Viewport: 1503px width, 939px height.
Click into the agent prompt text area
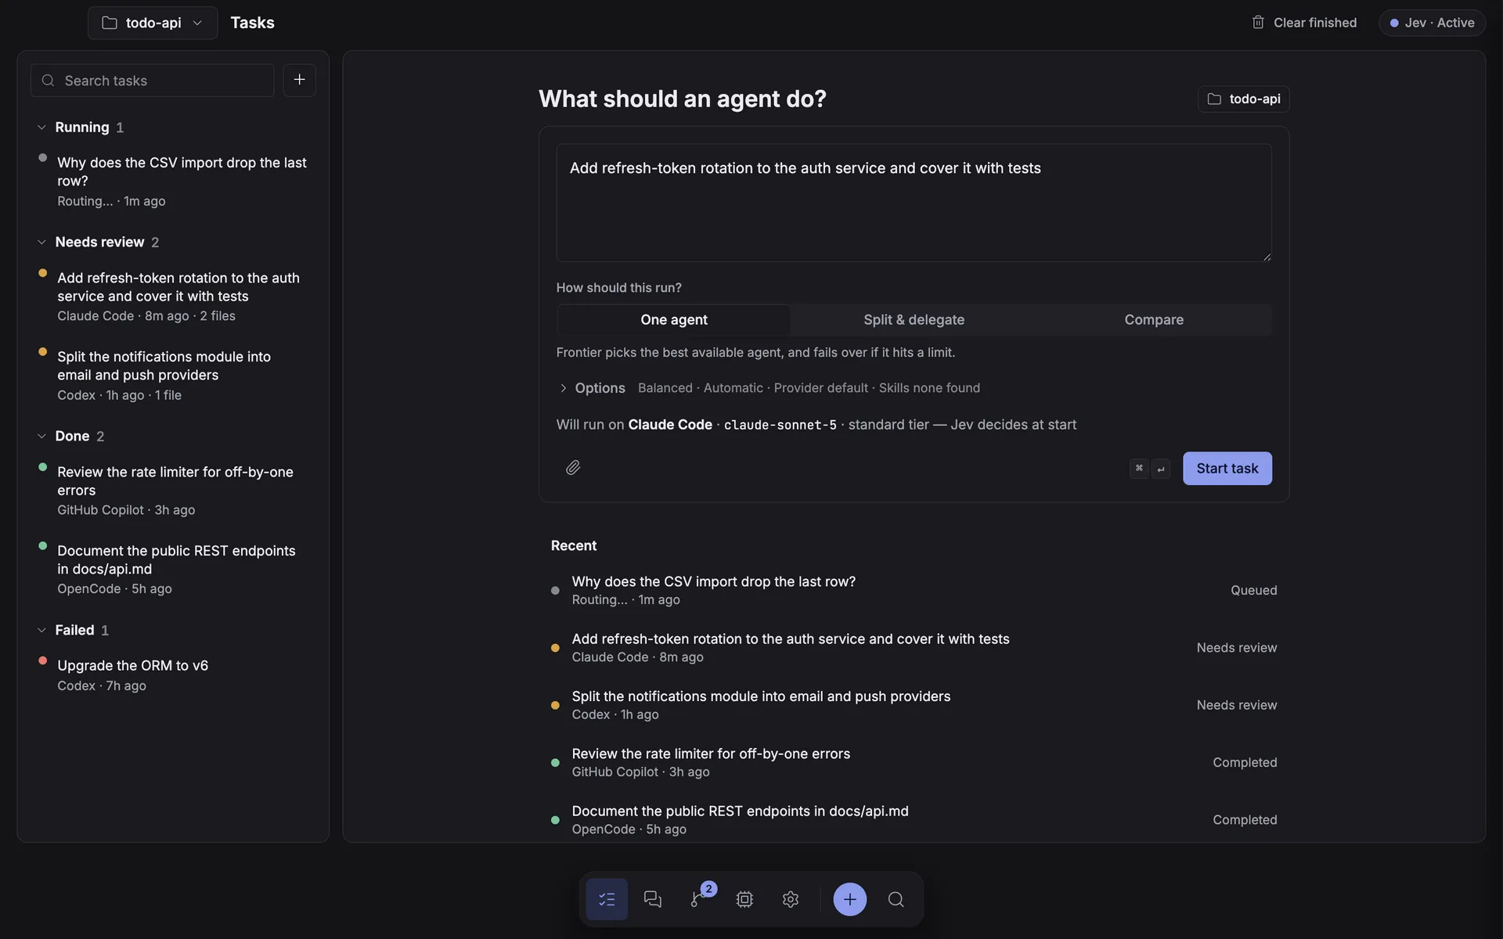(x=914, y=203)
